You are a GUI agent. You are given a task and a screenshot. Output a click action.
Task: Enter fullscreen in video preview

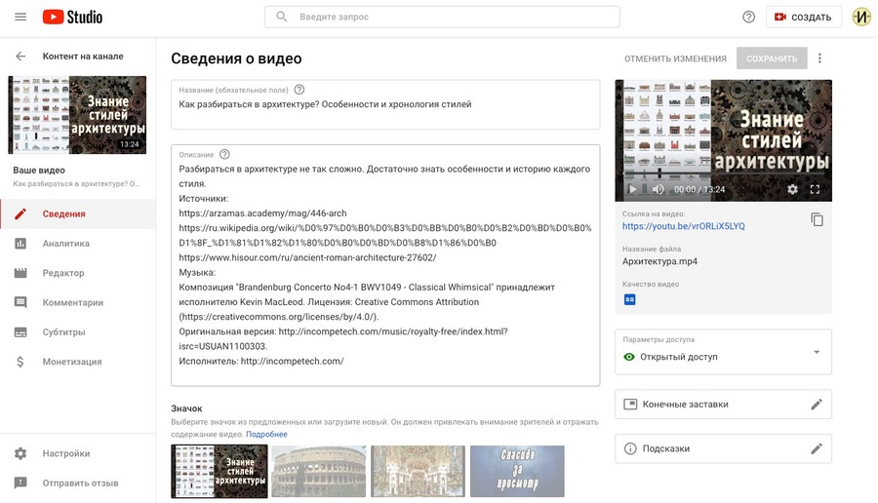(816, 189)
